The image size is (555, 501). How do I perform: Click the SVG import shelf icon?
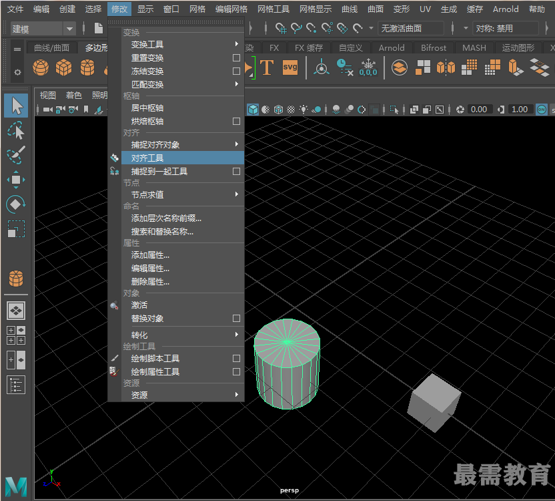(290, 67)
